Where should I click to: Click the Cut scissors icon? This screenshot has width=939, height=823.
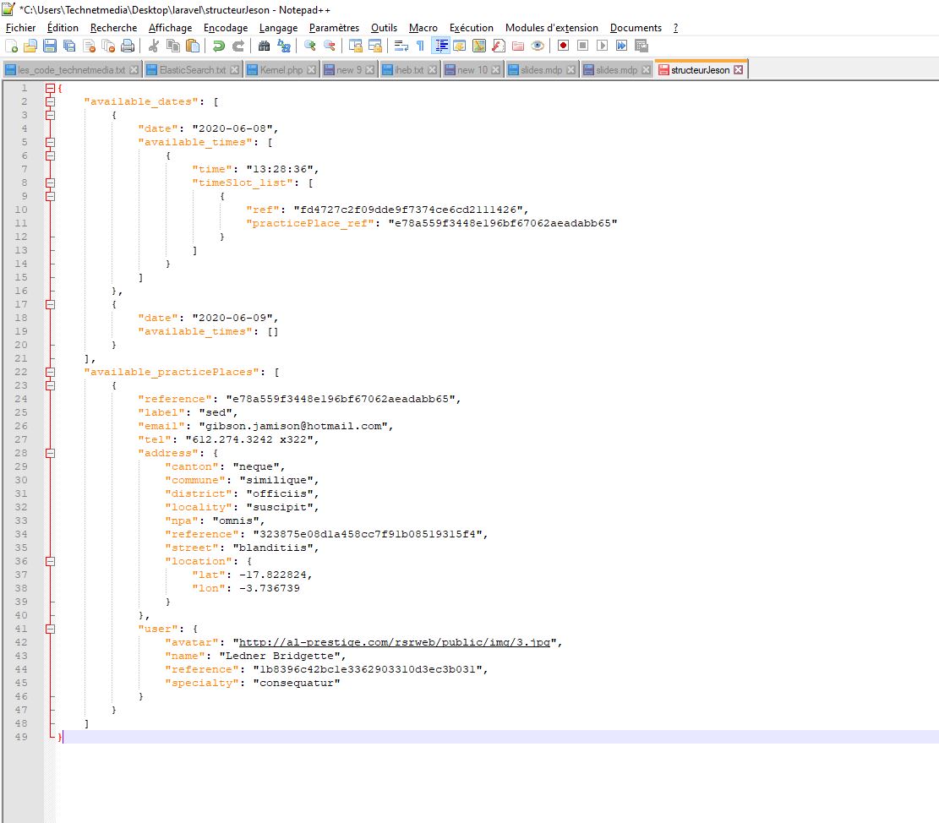pyautogui.click(x=154, y=46)
